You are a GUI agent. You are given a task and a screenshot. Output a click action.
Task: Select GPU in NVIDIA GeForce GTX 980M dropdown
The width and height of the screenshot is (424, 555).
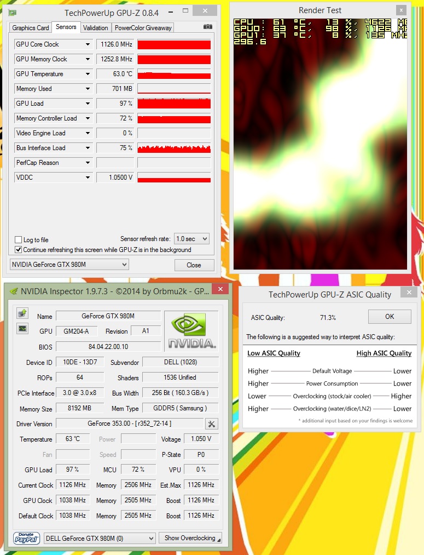click(x=69, y=265)
